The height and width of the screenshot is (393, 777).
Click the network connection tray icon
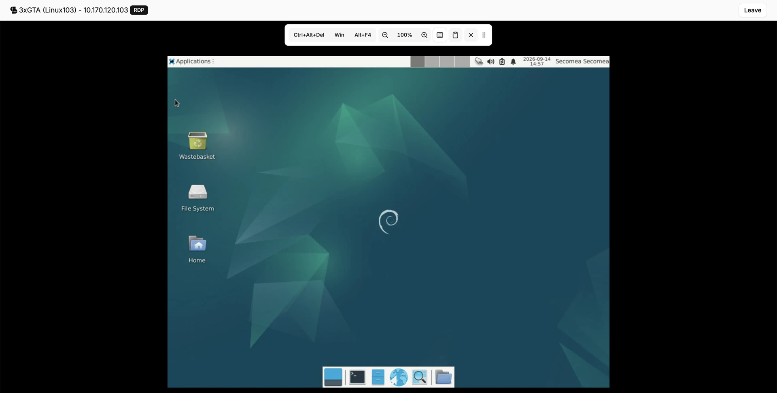[x=479, y=61]
